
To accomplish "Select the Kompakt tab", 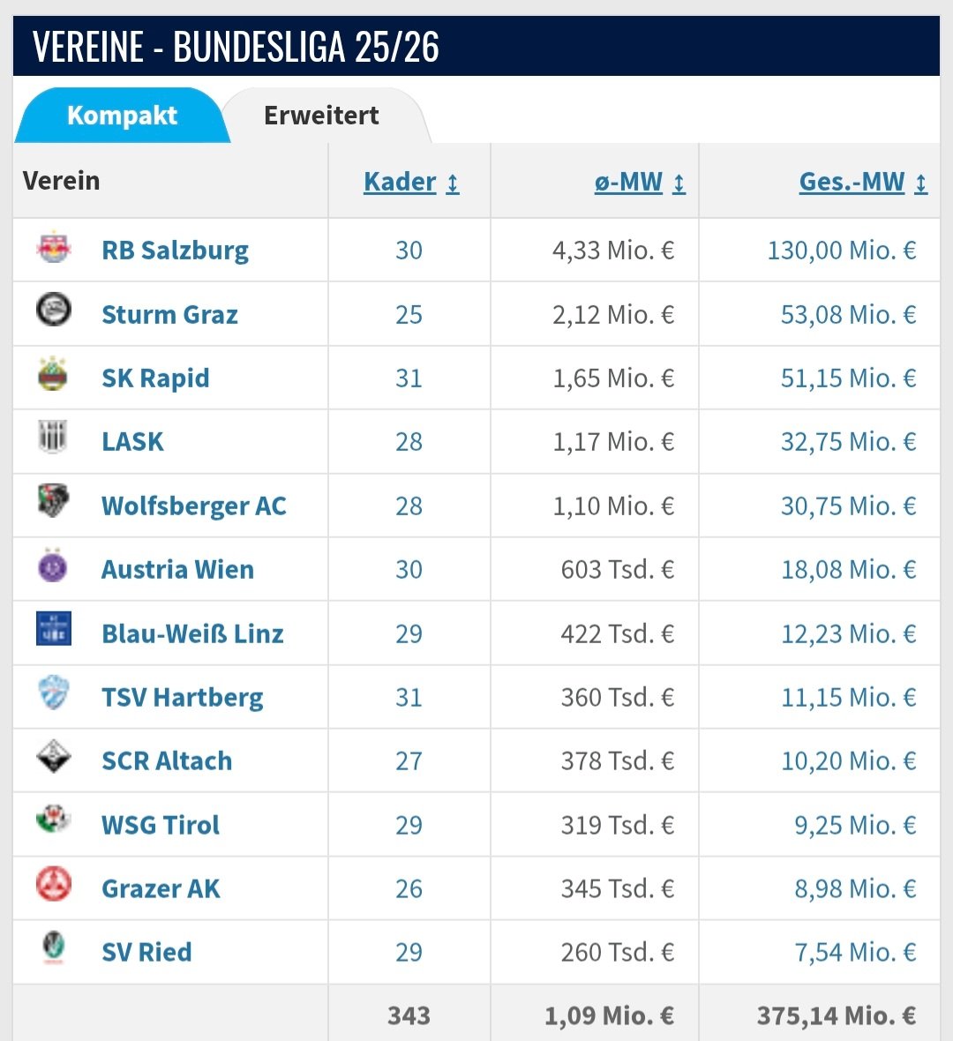I will coord(122,116).
